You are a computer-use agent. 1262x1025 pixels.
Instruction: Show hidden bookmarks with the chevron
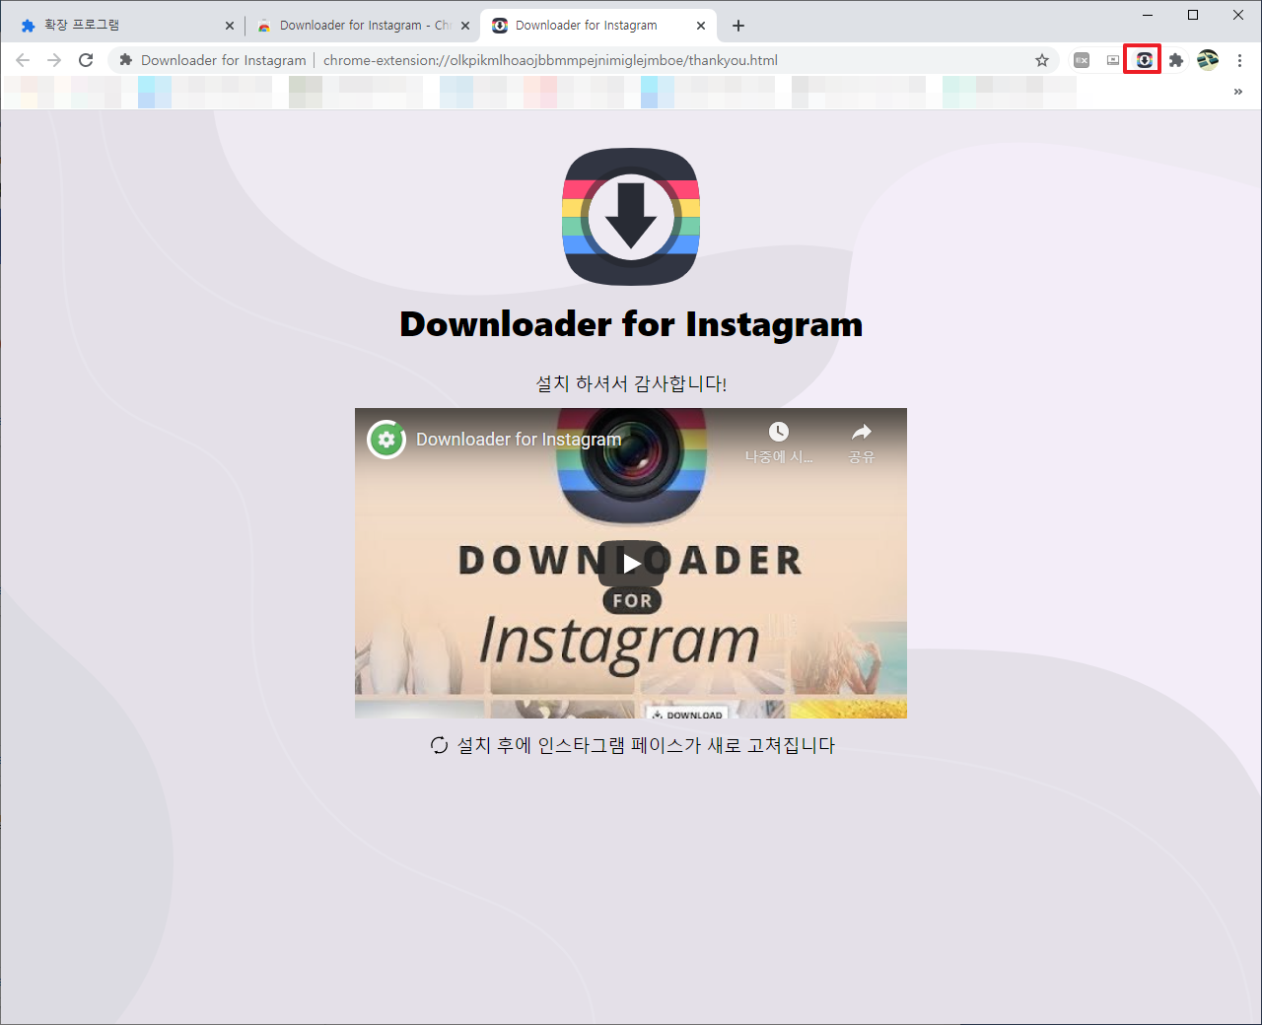coord(1238,92)
